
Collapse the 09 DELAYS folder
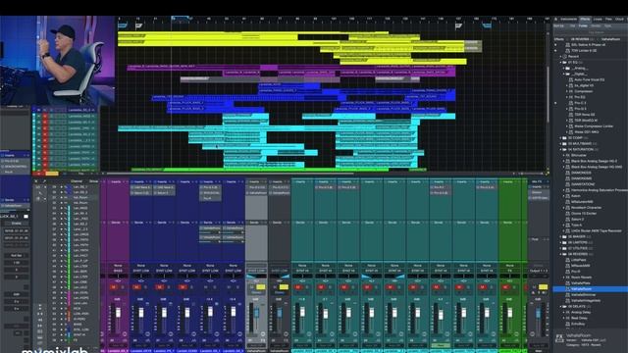point(560,306)
